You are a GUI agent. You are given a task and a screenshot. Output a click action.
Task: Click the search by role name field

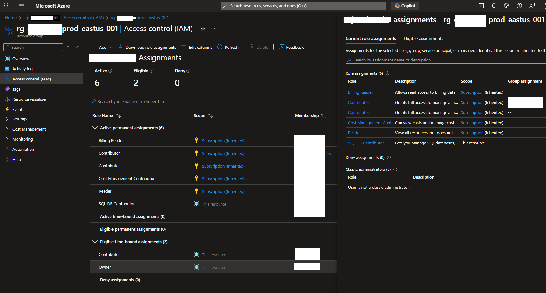click(138, 101)
